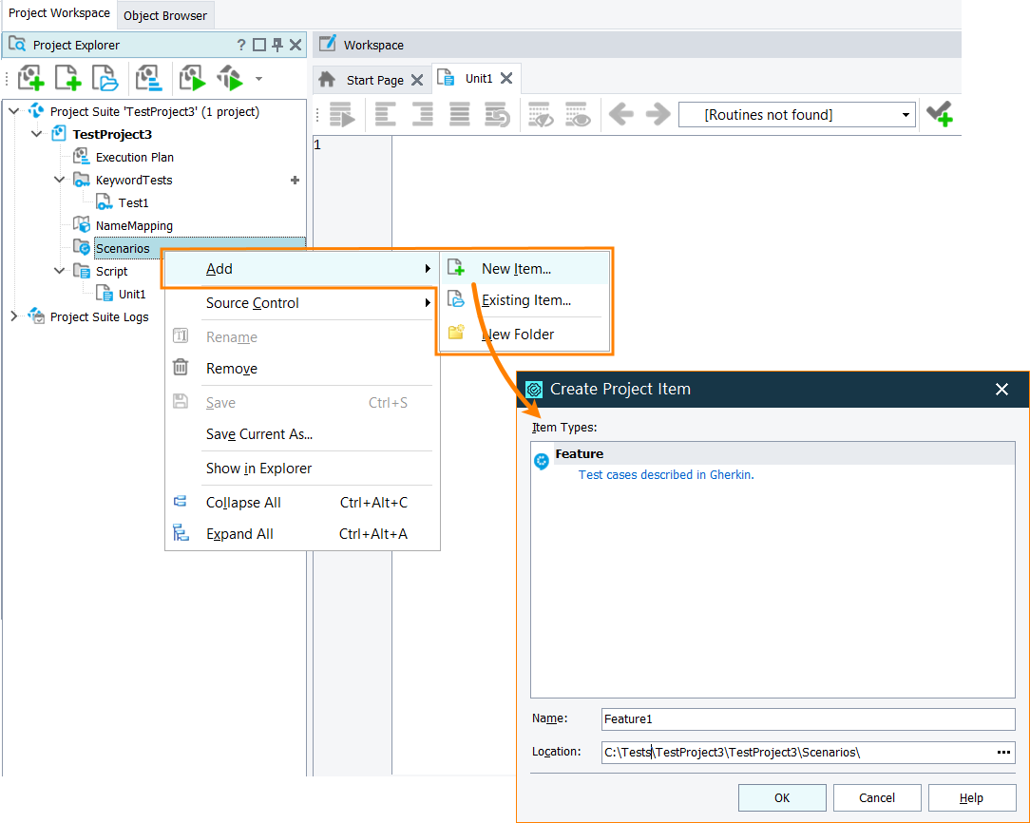Click the Help button in the dialog

(971, 797)
